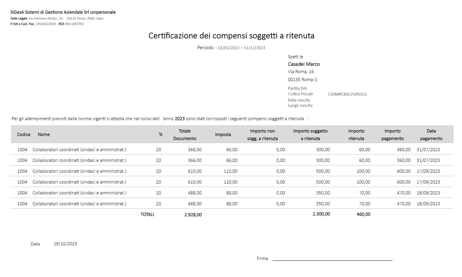Select the 'Totale Documento' column header
This screenshot has height=277, width=462.
coord(185,135)
